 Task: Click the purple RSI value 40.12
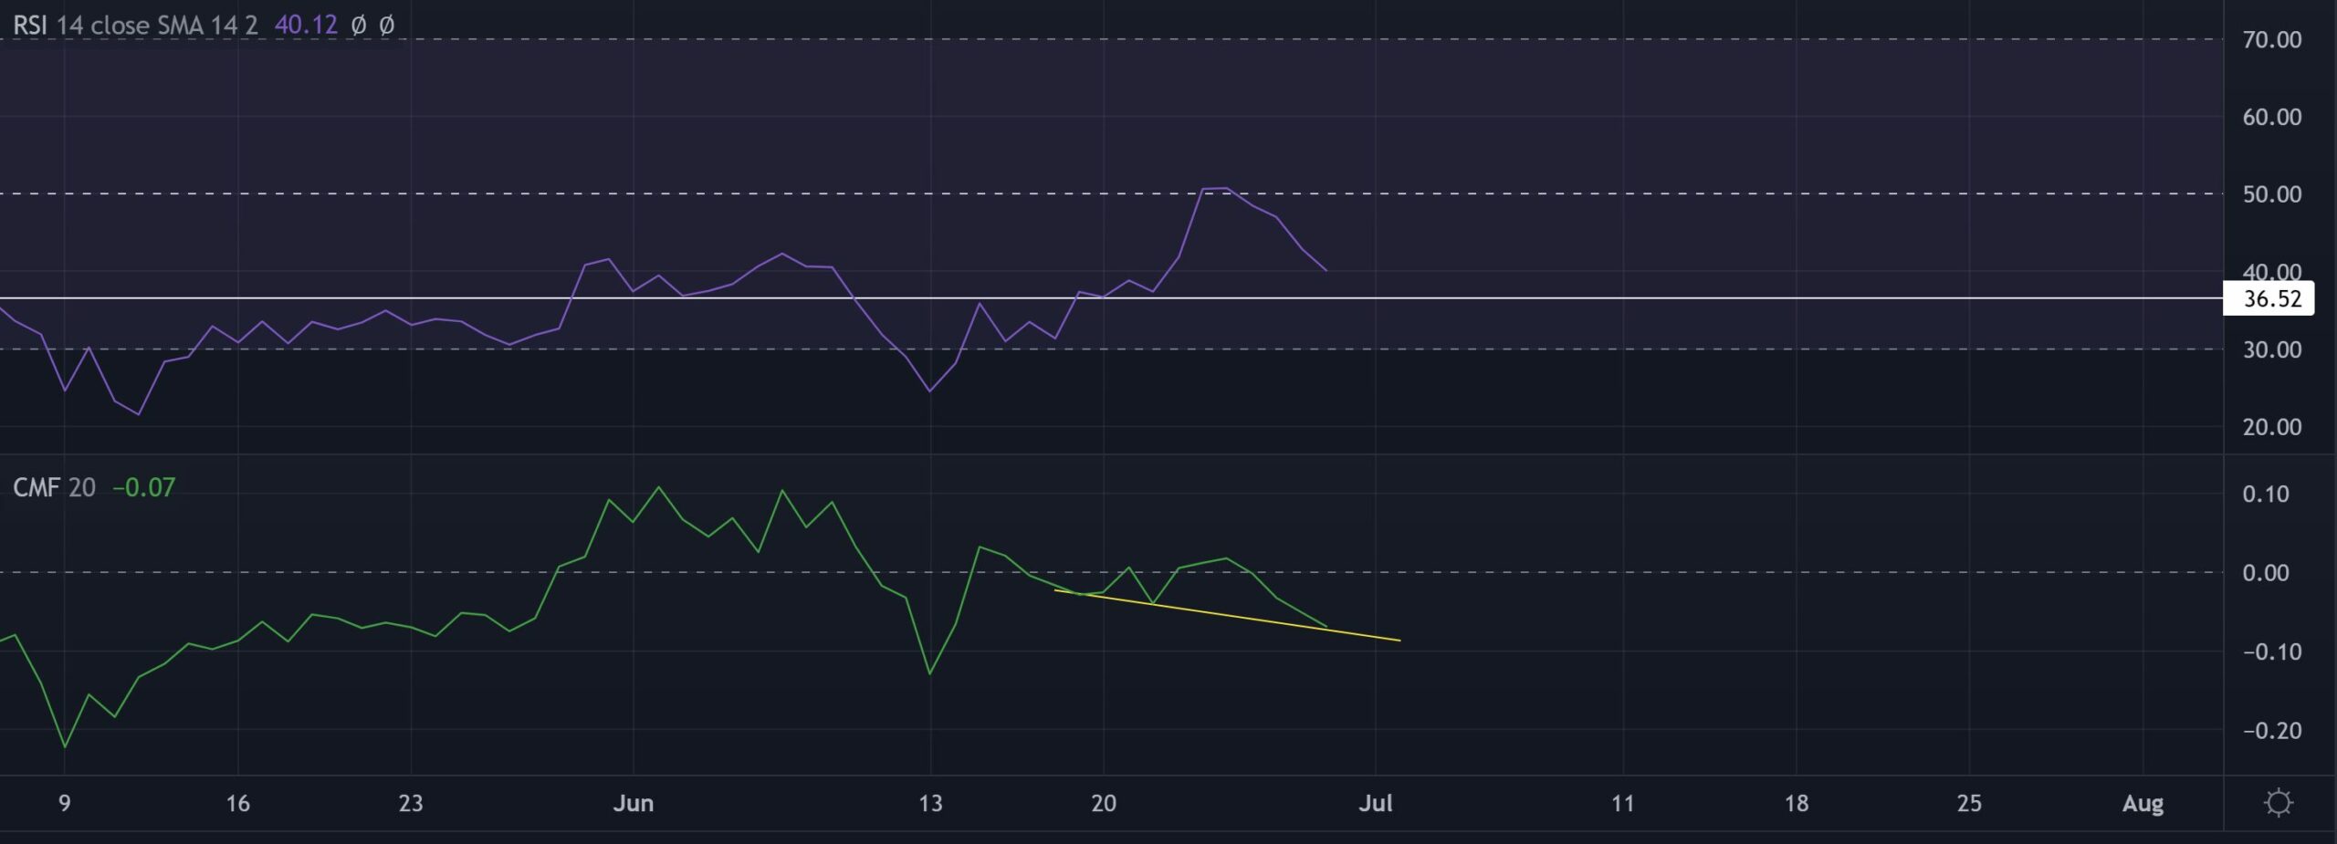pyautogui.click(x=306, y=26)
